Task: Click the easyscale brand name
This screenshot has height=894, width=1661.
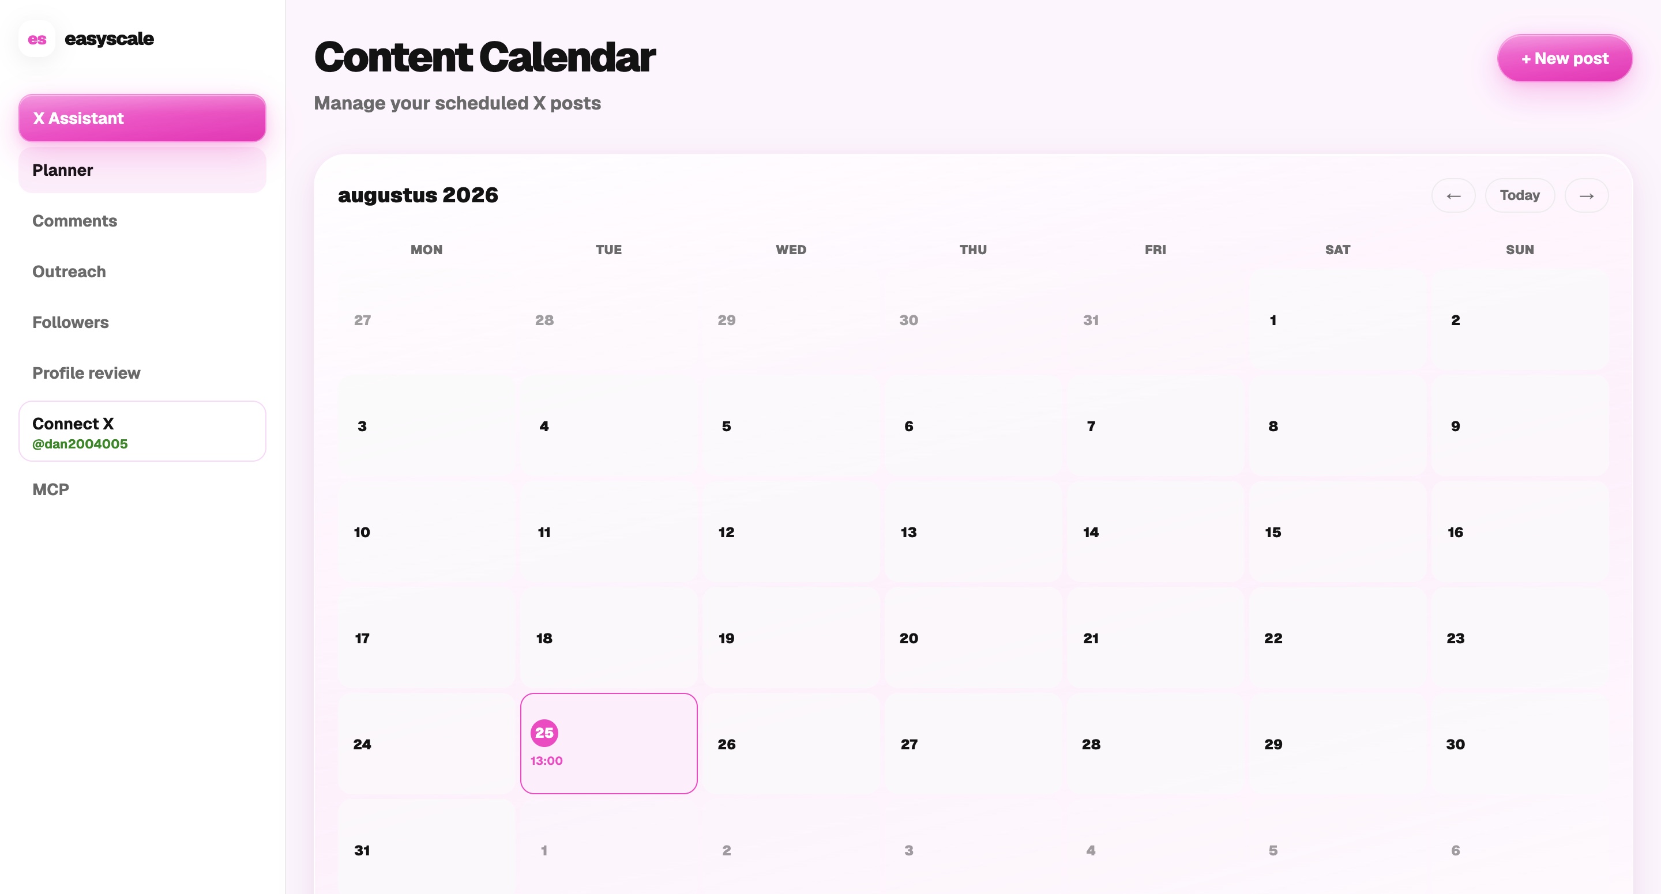Action: click(109, 39)
